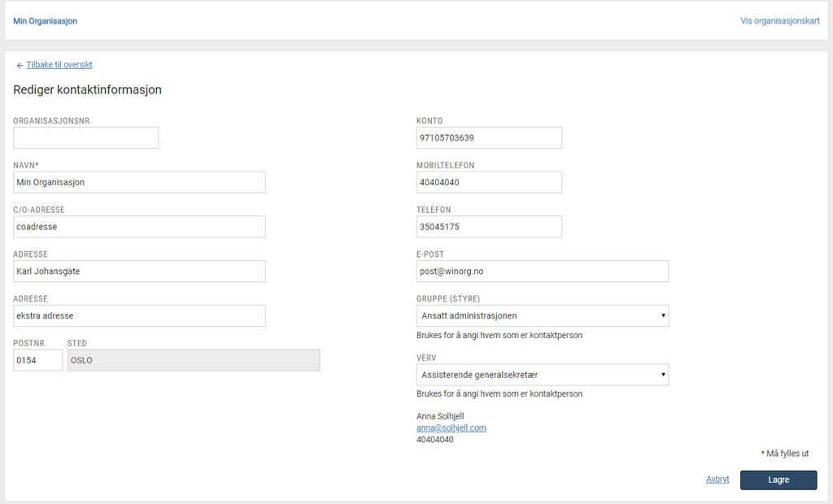Click the contact phone number 40404040 below email
The width and height of the screenshot is (833, 504).
(435, 440)
